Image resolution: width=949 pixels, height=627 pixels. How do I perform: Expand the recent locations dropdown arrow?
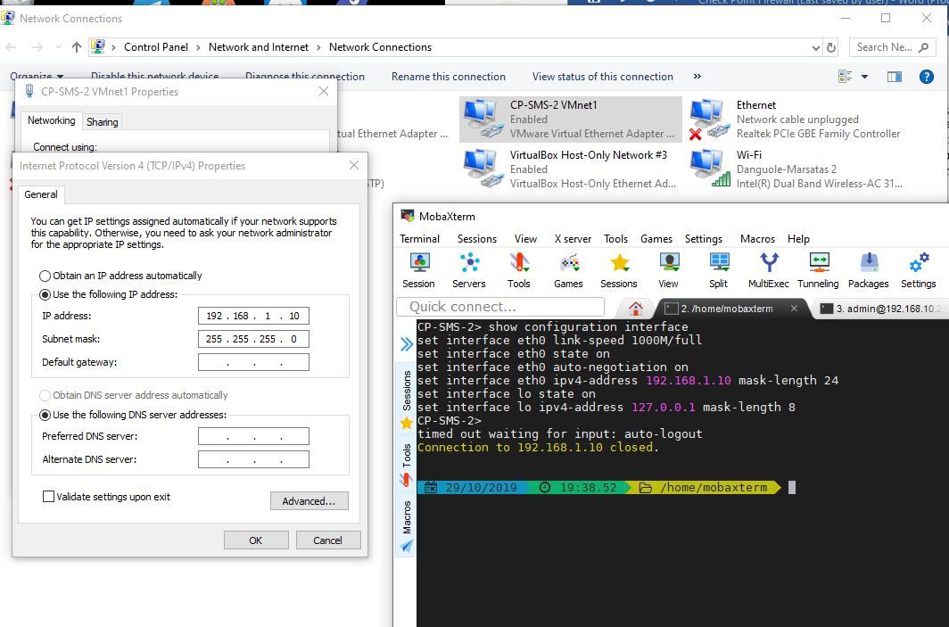tap(58, 47)
